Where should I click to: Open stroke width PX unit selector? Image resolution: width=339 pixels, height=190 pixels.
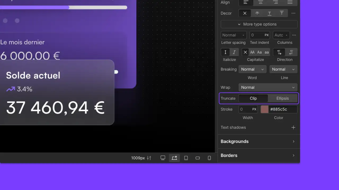(x=254, y=109)
